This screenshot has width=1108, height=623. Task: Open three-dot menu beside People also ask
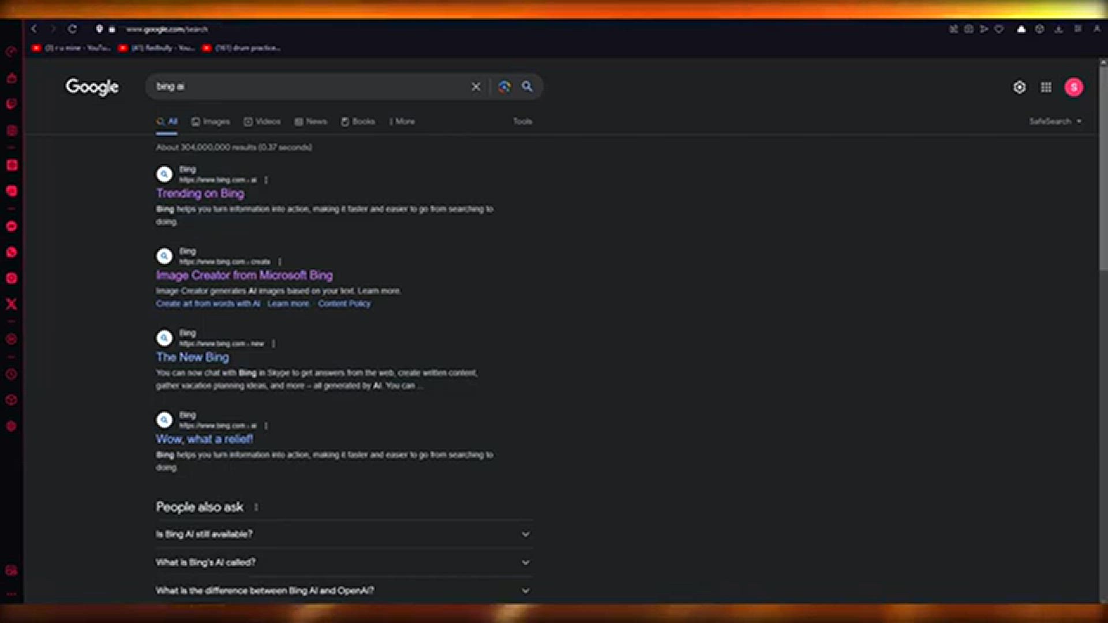256,508
